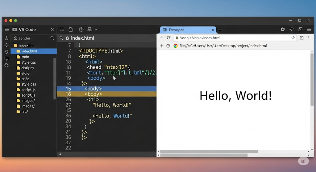Click the puzzle-shaped icon at the activity bar bottom
The height and width of the screenshot is (172, 316).
(6, 65)
